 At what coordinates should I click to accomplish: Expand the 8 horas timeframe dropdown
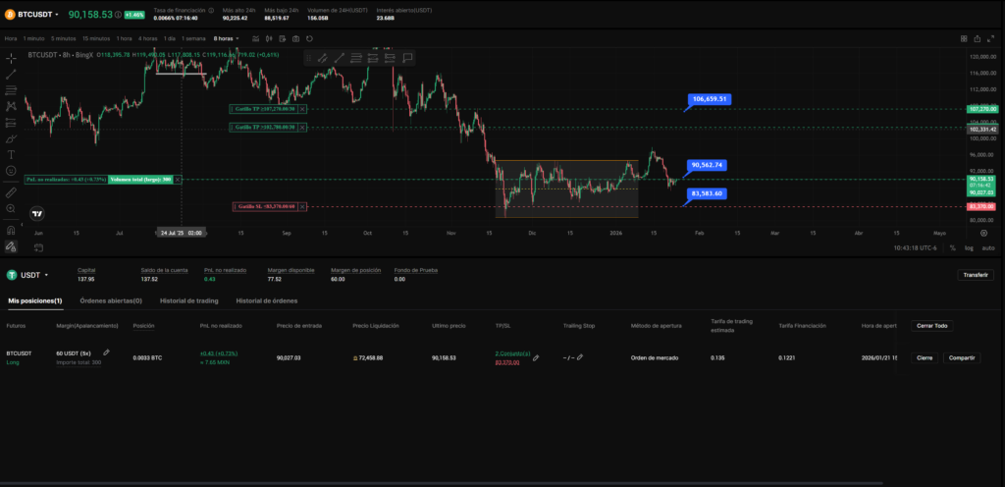tap(229, 38)
